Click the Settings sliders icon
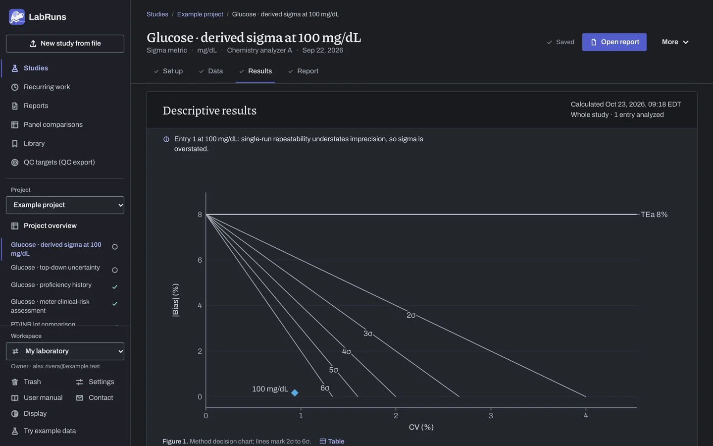713x446 pixels. (80, 382)
